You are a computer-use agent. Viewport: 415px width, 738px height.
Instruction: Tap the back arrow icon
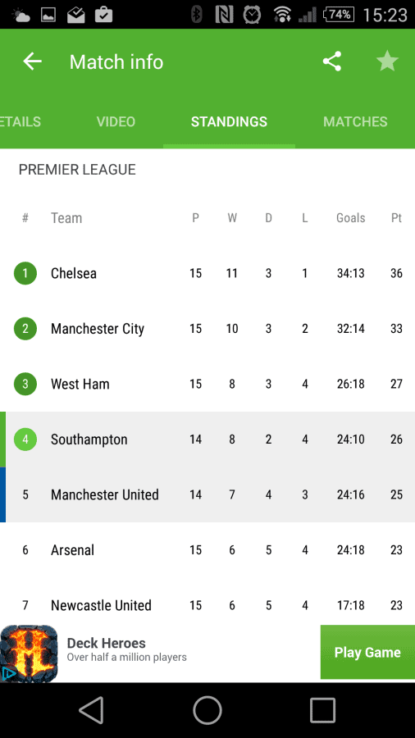33,61
